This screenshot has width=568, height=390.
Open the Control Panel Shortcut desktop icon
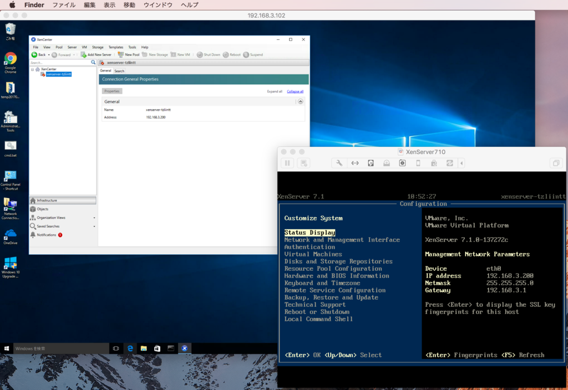tap(10, 180)
